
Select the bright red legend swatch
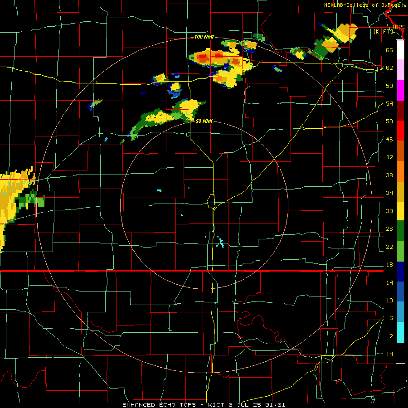pos(400,131)
